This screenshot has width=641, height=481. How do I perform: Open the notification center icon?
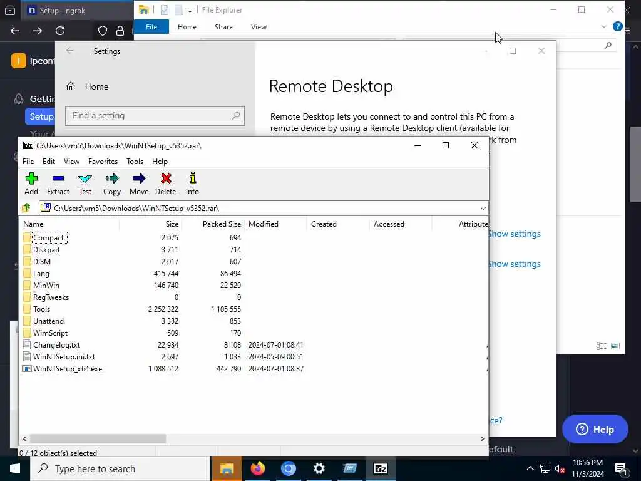pyautogui.click(x=621, y=469)
